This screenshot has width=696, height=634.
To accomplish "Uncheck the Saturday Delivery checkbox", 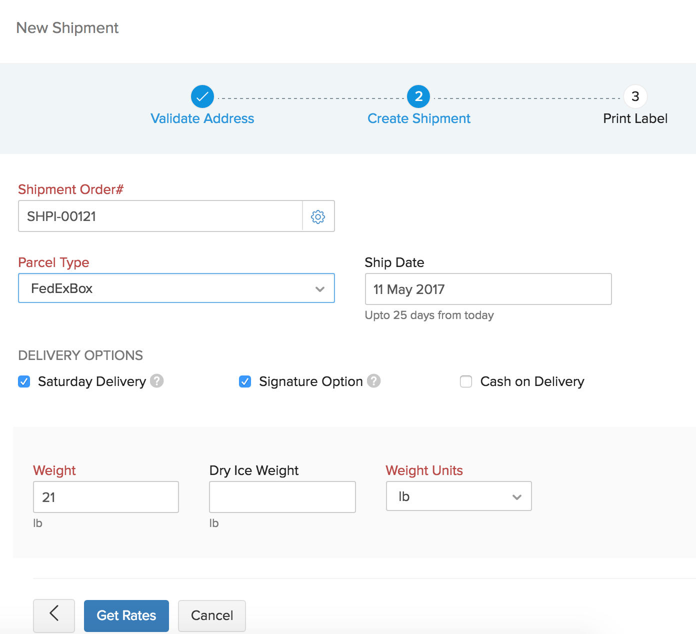I will coord(24,381).
